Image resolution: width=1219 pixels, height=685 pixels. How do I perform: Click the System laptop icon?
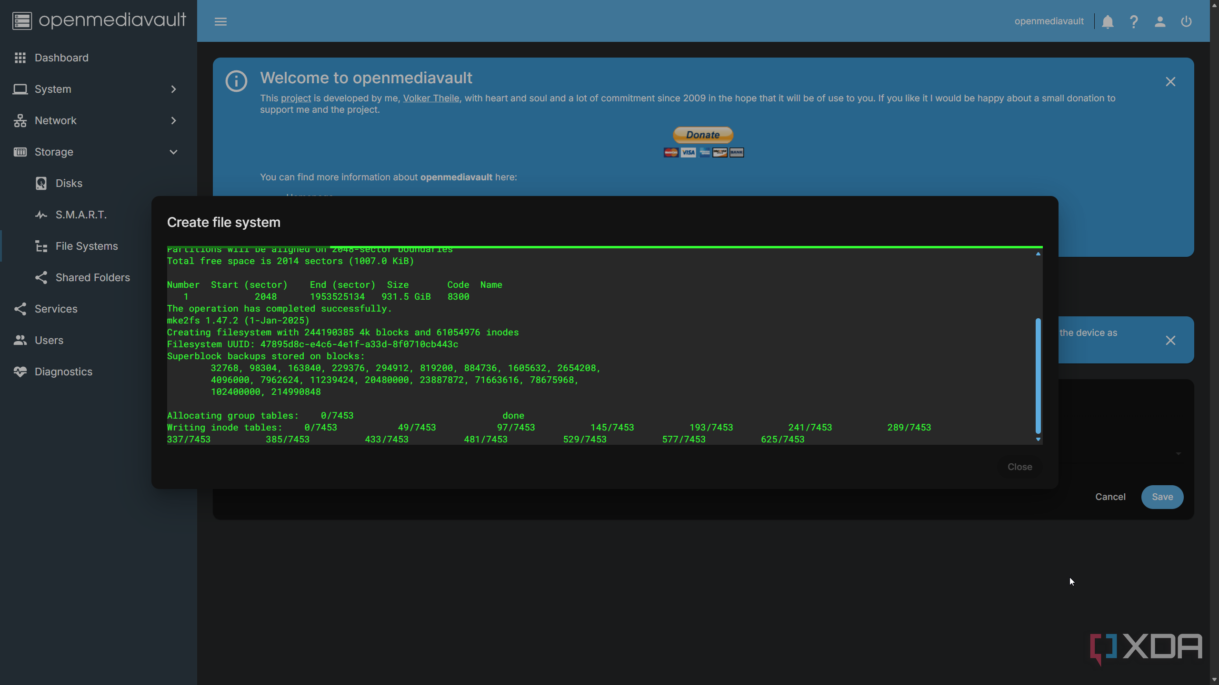pos(20,89)
